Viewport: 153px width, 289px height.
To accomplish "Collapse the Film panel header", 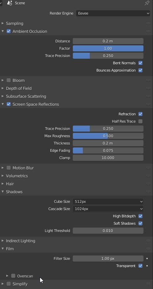I will (10, 249).
